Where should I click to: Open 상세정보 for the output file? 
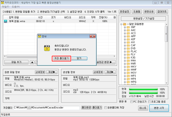coord(98,72)
